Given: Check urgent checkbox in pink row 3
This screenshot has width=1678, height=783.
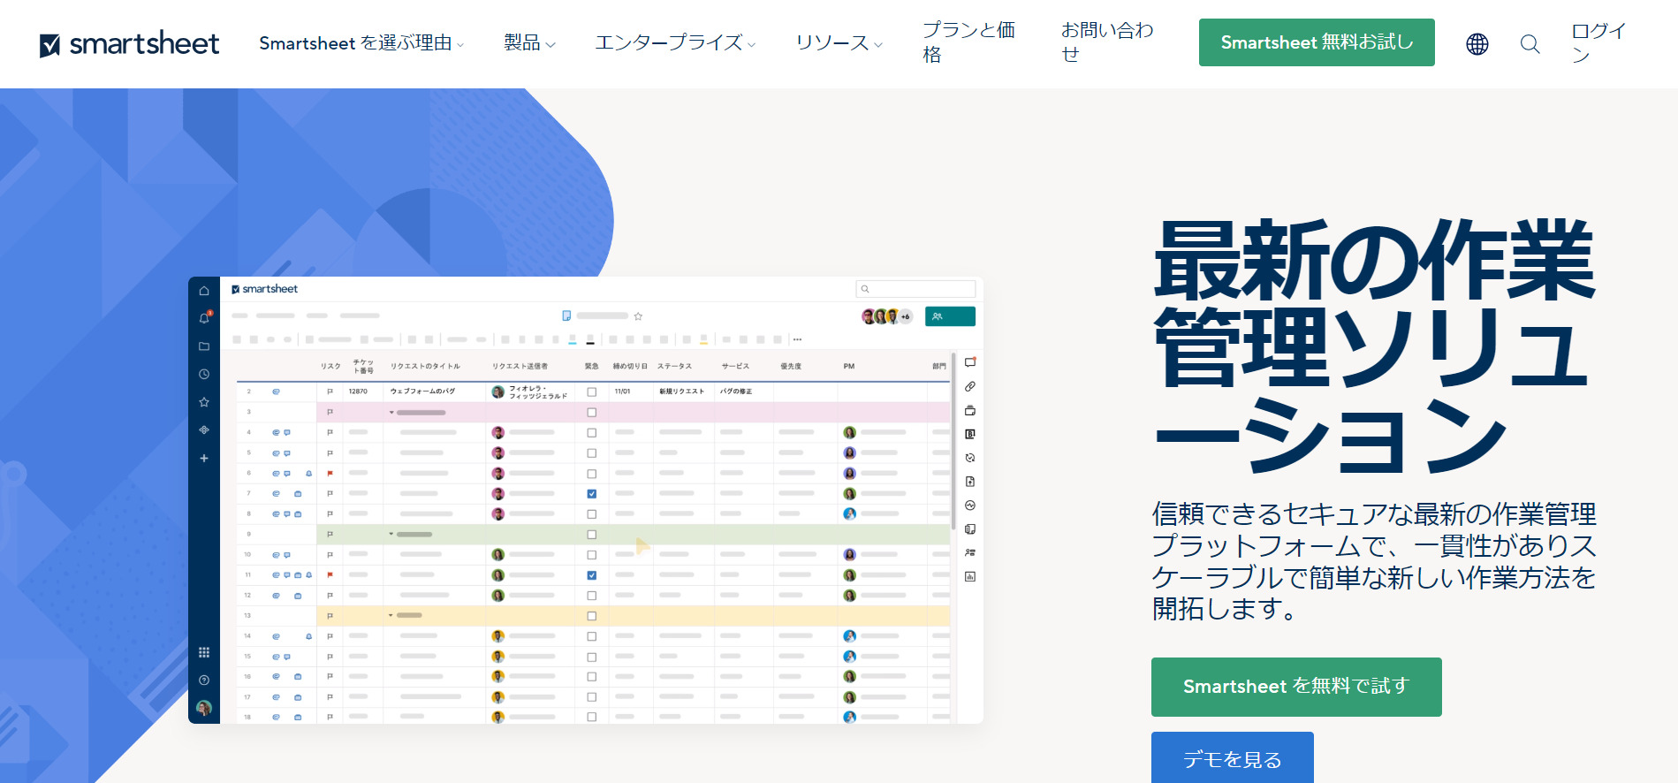Looking at the screenshot, I should point(592,413).
